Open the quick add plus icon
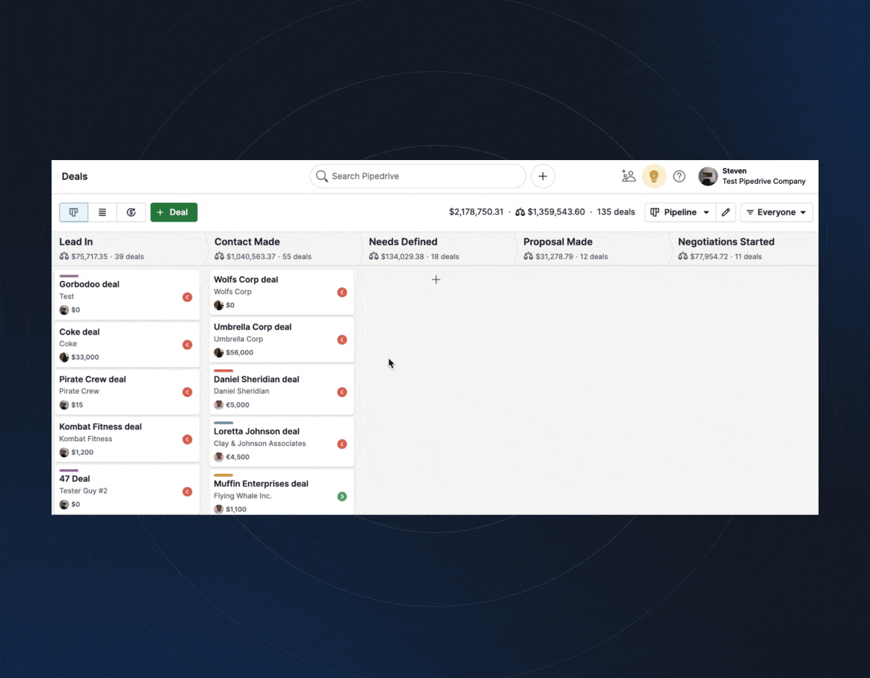 542,175
